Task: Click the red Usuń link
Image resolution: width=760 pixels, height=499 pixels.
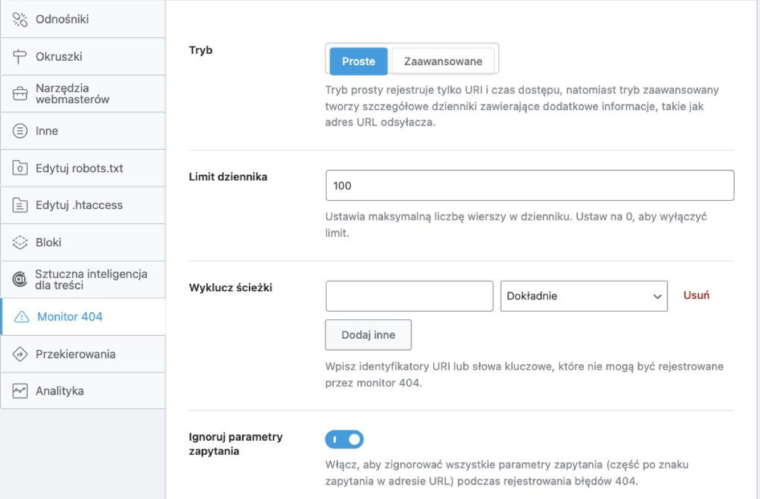Action: [697, 296]
